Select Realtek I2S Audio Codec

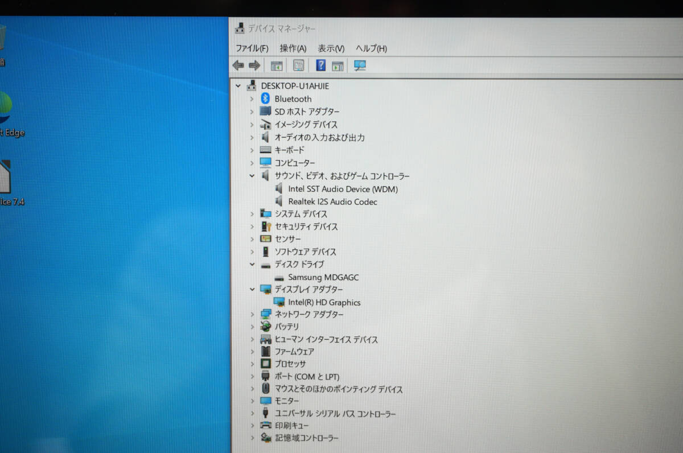(x=332, y=201)
